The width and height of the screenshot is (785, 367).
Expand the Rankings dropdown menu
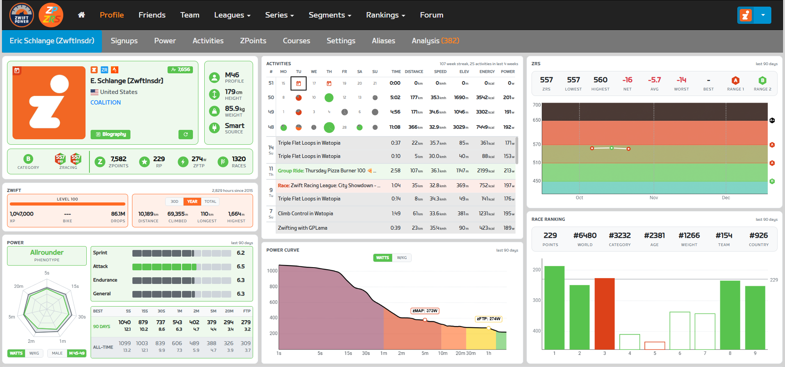pos(385,15)
